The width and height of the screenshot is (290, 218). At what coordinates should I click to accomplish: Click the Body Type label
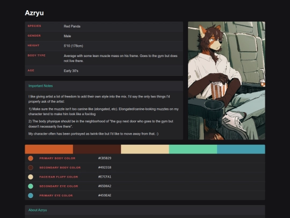pos(37,55)
